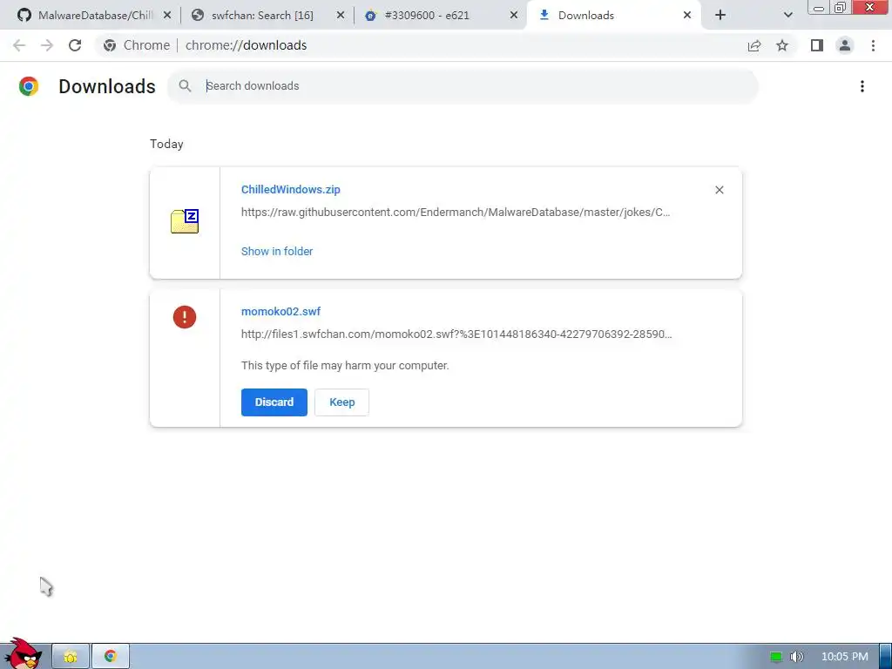Open the volume speaker tray icon
Screen dimensions: 892x669
click(x=797, y=657)
